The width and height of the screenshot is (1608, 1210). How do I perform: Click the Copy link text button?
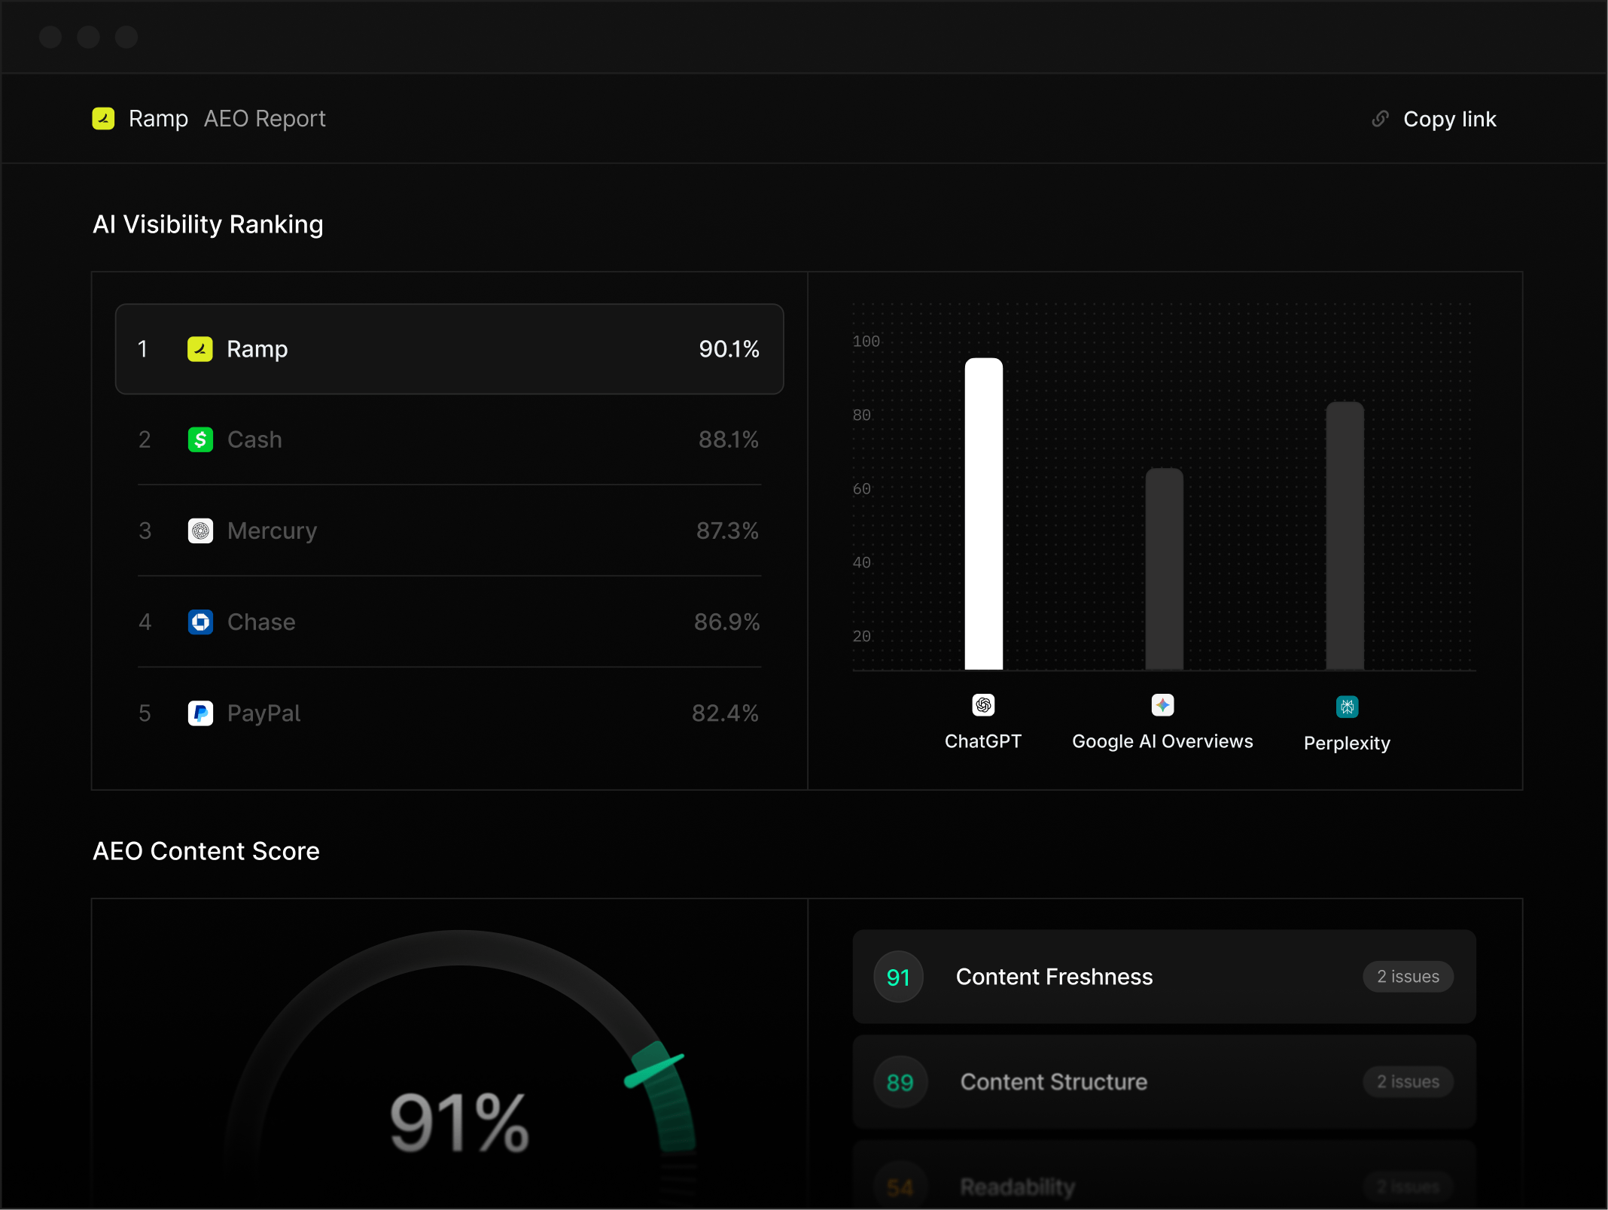tap(1449, 119)
